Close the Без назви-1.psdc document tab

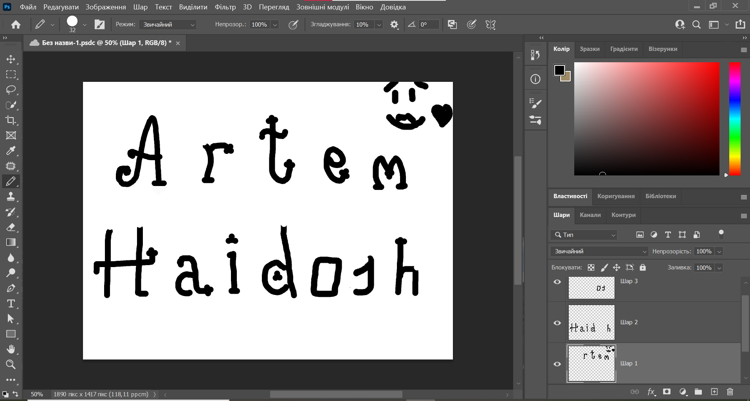pos(178,43)
